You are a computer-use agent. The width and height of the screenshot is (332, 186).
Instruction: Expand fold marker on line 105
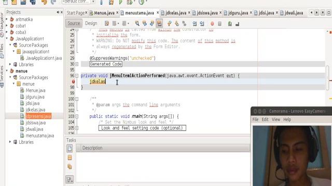point(77,128)
